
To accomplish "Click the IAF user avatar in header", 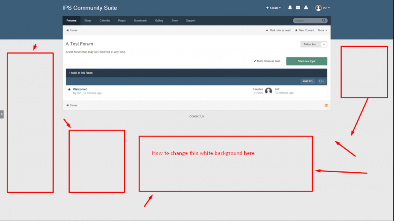I will pos(318,8).
